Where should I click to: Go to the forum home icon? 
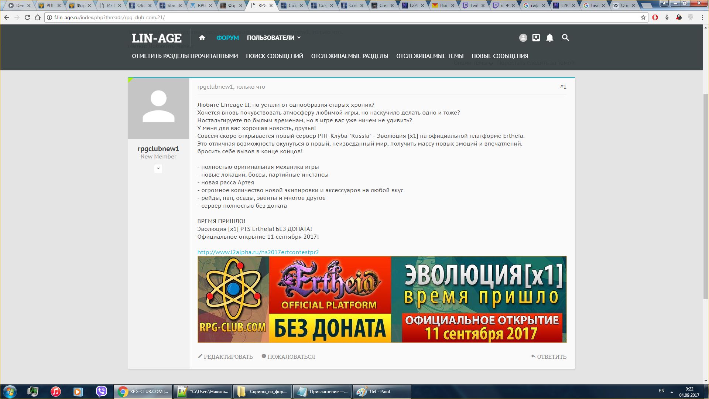(202, 38)
